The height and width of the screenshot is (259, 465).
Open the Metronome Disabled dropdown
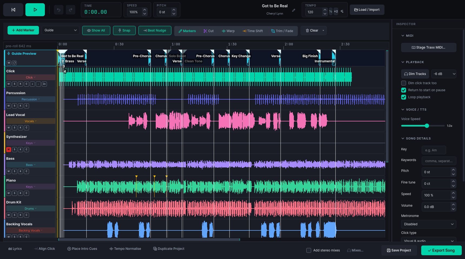429,224
